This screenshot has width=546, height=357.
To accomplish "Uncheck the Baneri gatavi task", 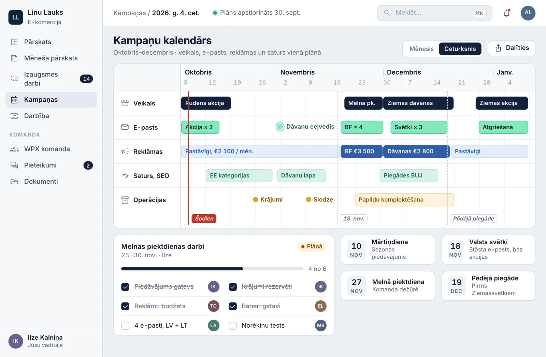I will tap(233, 306).
